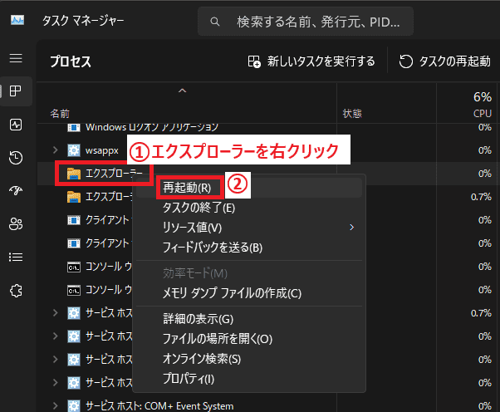Select タスクの終了(E) in context menu
500x412 pixels.
[x=199, y=208]
